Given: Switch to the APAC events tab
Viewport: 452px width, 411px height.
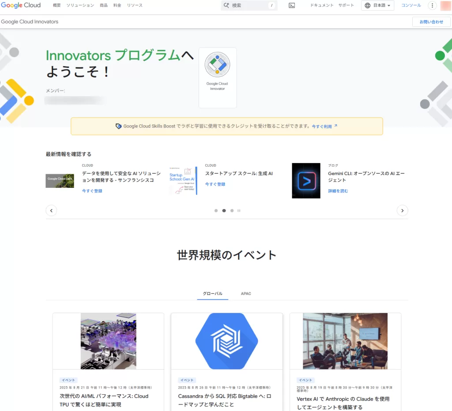Looking at the screenshot, I should [x=246, y=294].
